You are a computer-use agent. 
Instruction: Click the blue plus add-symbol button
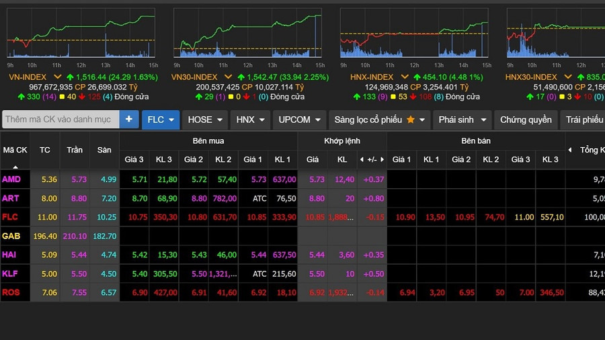[x=129, y=120]
